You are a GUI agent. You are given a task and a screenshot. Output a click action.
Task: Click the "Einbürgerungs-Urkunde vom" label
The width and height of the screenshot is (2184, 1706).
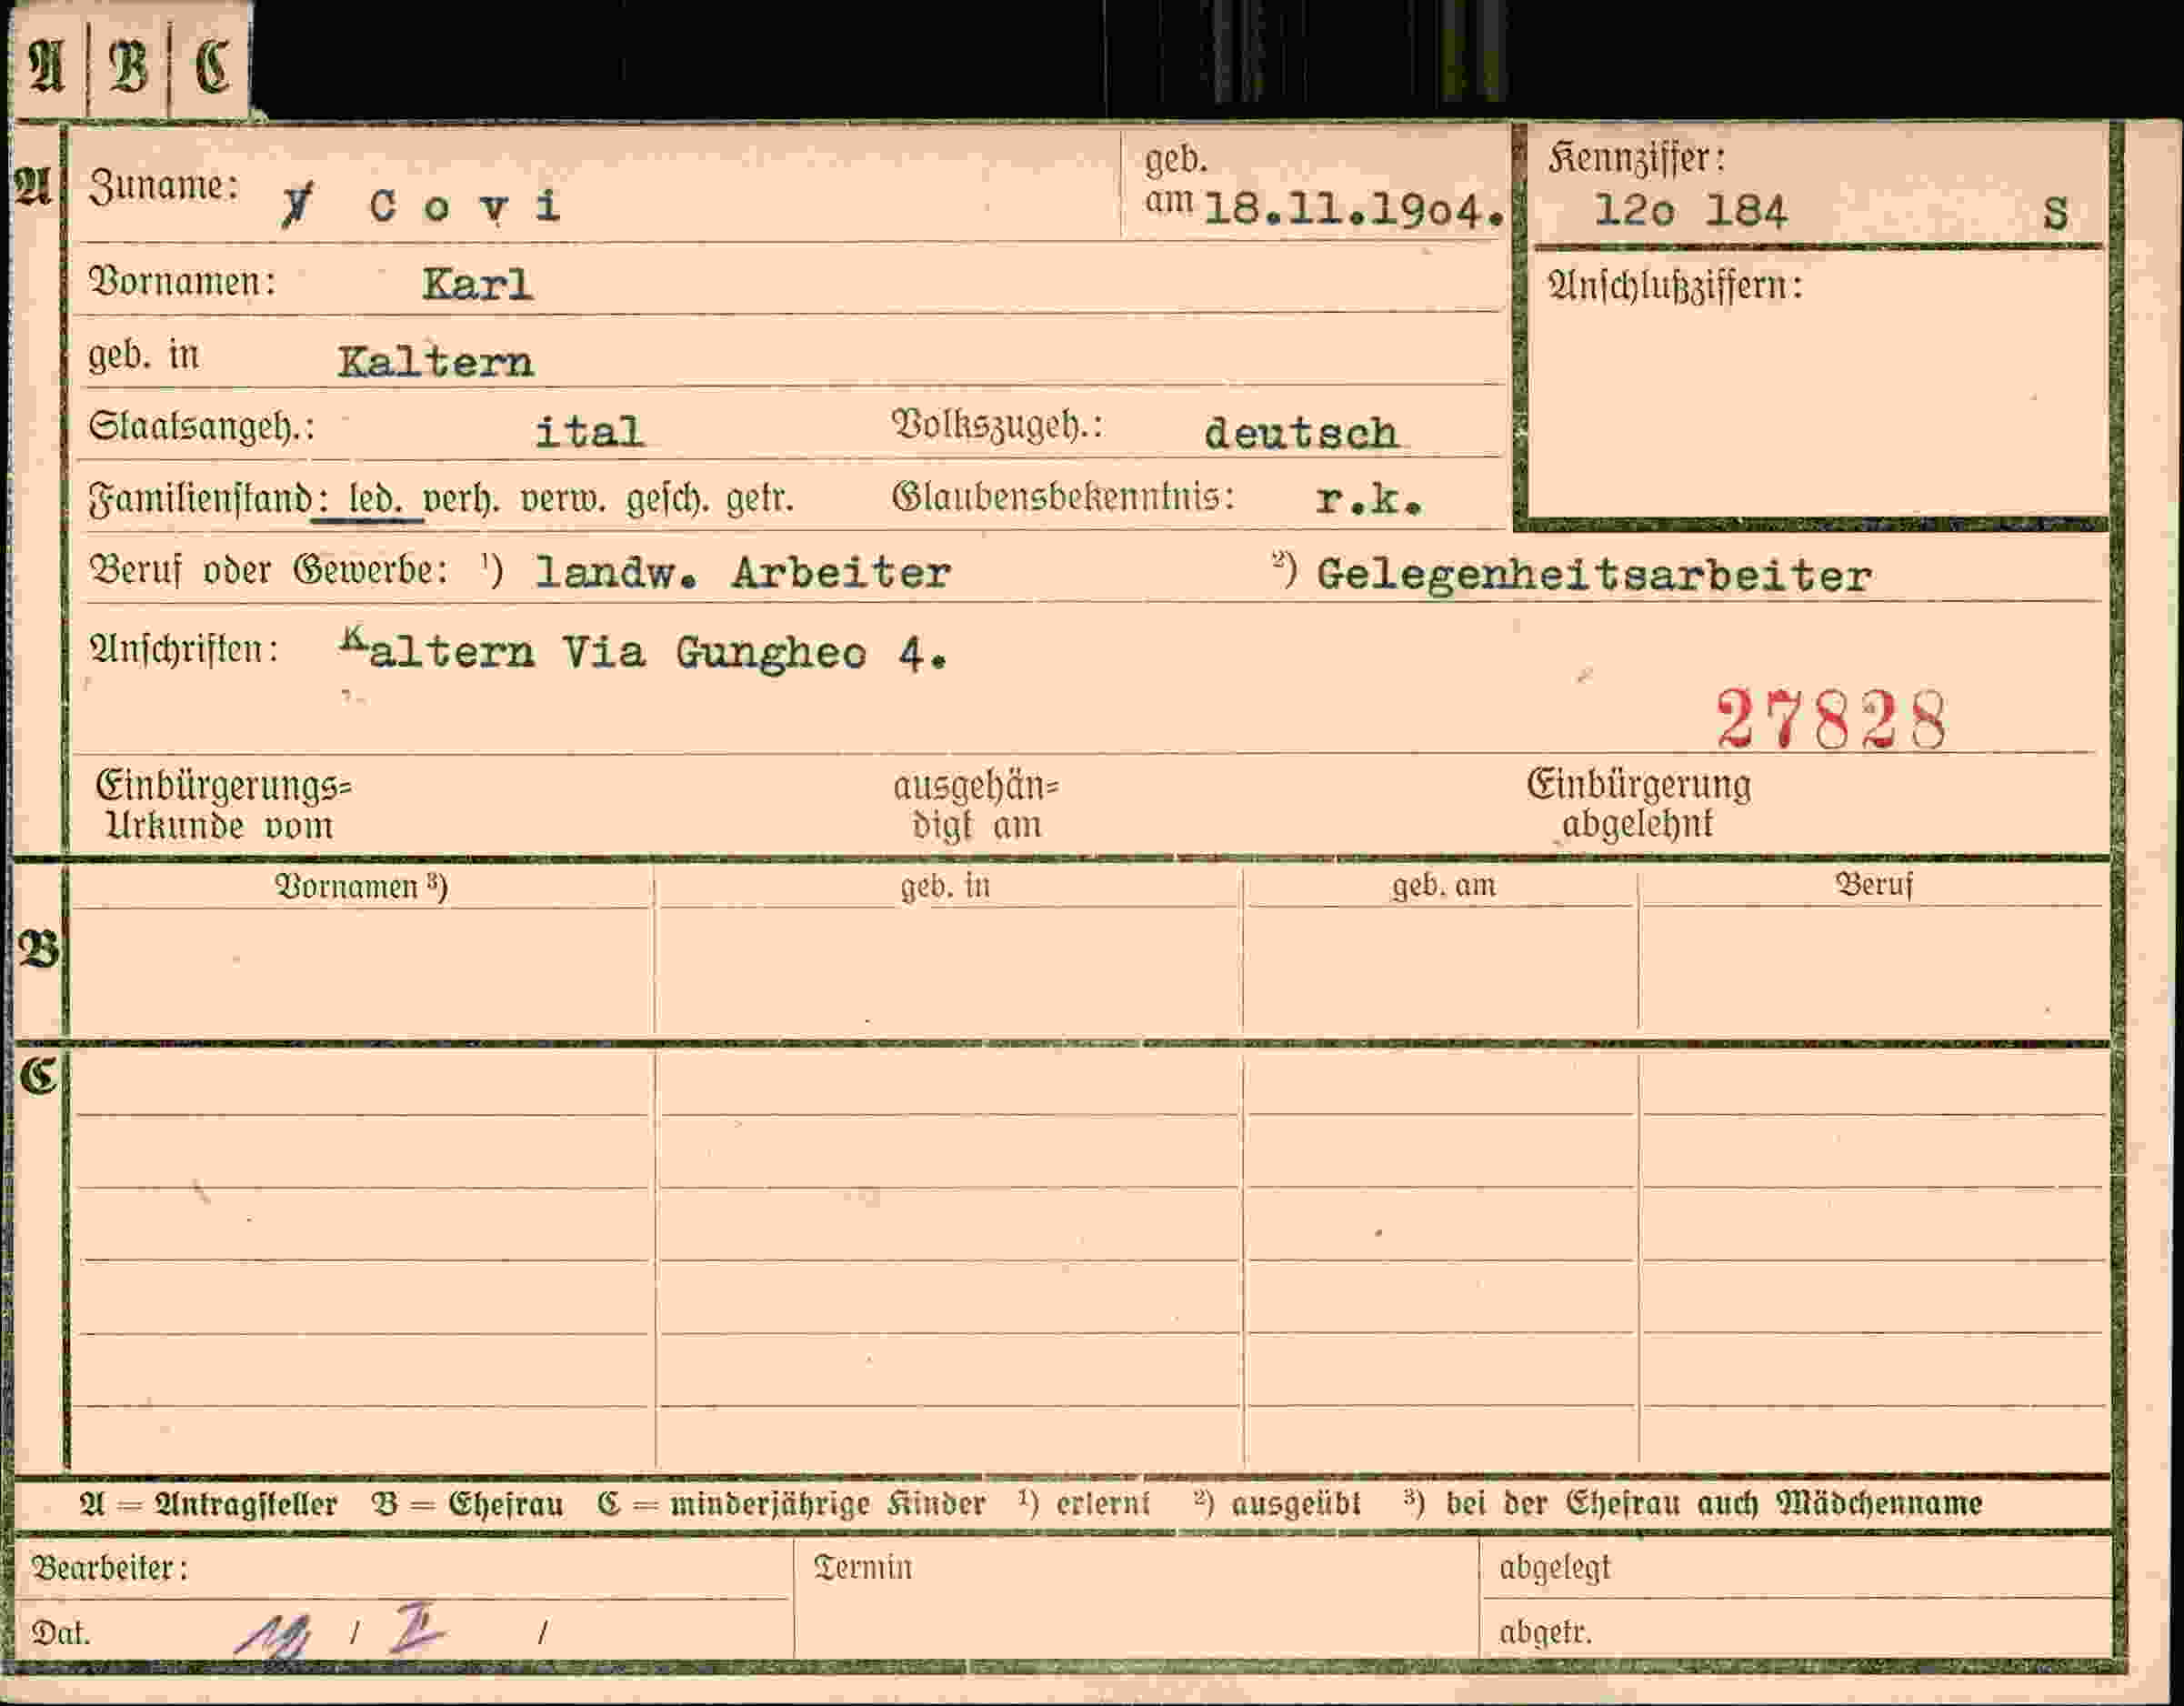224,806
